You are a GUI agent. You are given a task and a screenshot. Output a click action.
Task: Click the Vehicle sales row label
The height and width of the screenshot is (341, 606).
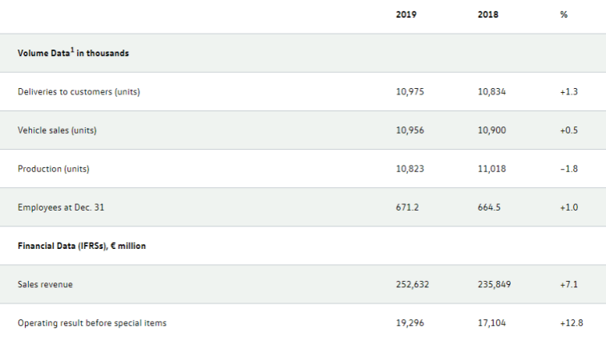pyautogui.click(x=57, y=130)
